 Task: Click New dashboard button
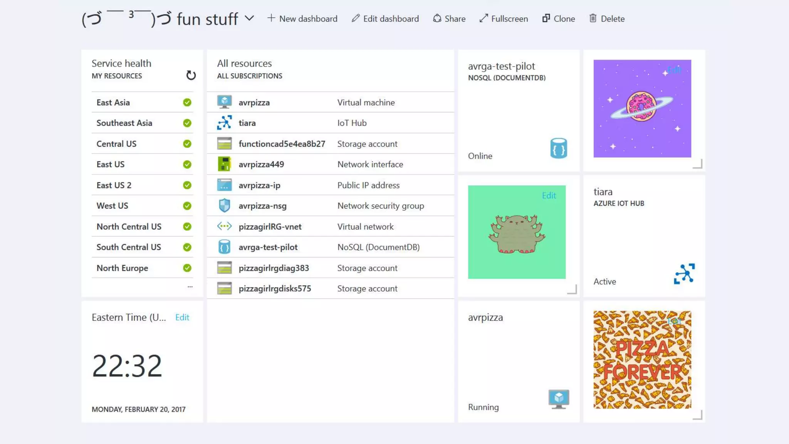coord(302,18)
